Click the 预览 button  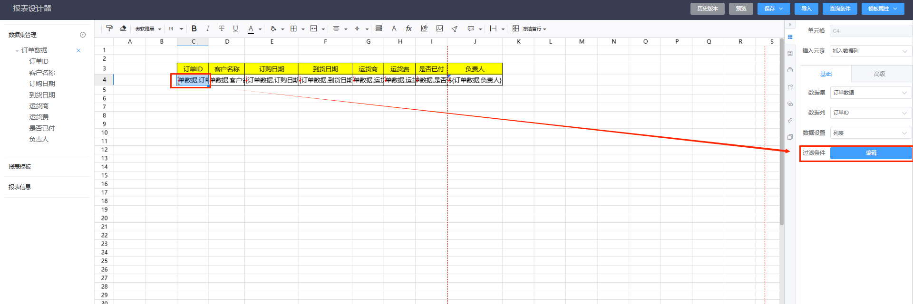(741, 9)
